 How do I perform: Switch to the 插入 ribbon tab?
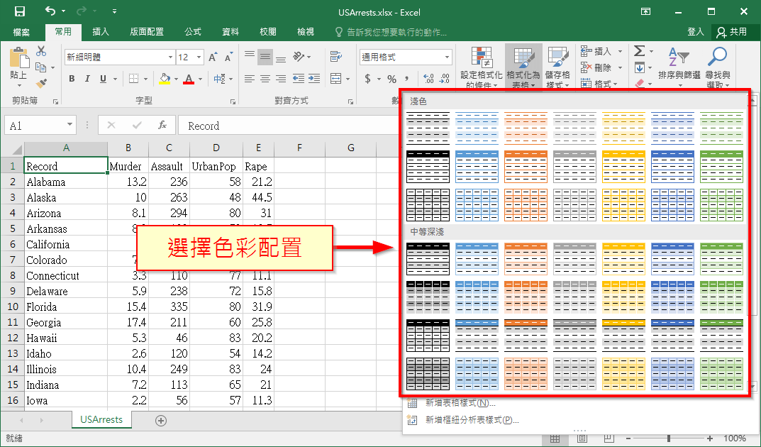coord(101,32)
